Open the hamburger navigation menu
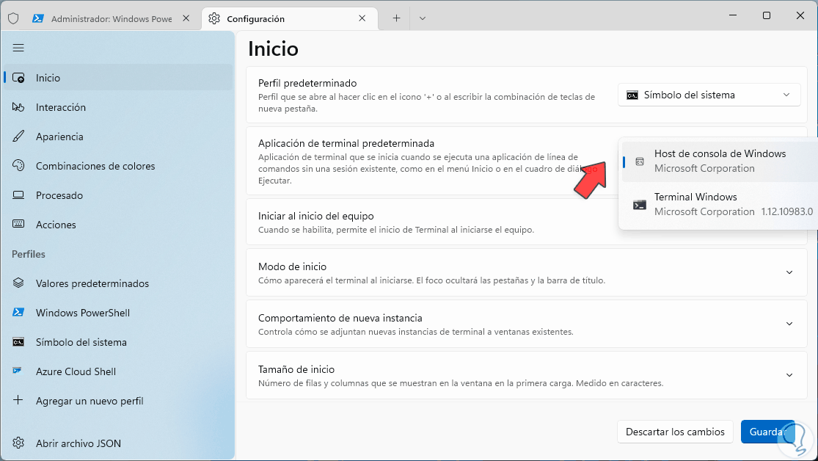This screenshot has height=461, width=818. pyautogui.click(x=18, y=48)
